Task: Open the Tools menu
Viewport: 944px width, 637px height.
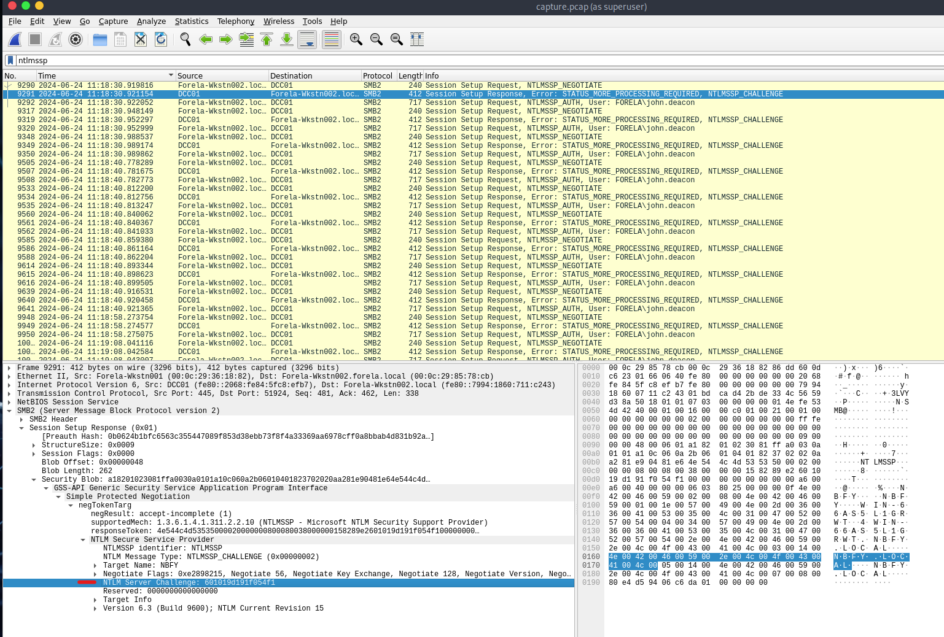Action: (x=312, y=21)
